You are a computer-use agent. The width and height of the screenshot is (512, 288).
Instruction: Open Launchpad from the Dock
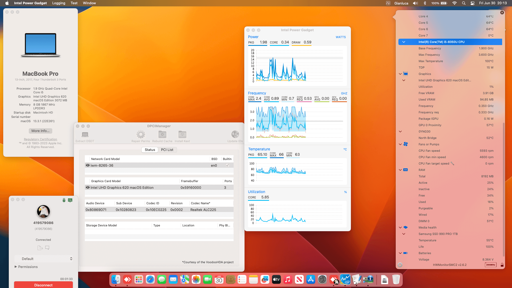pyautogui.click(x=139, y=279)
